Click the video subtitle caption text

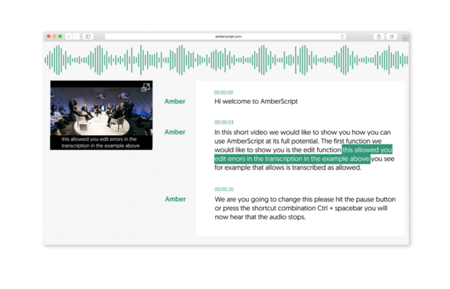coord(101,142)
